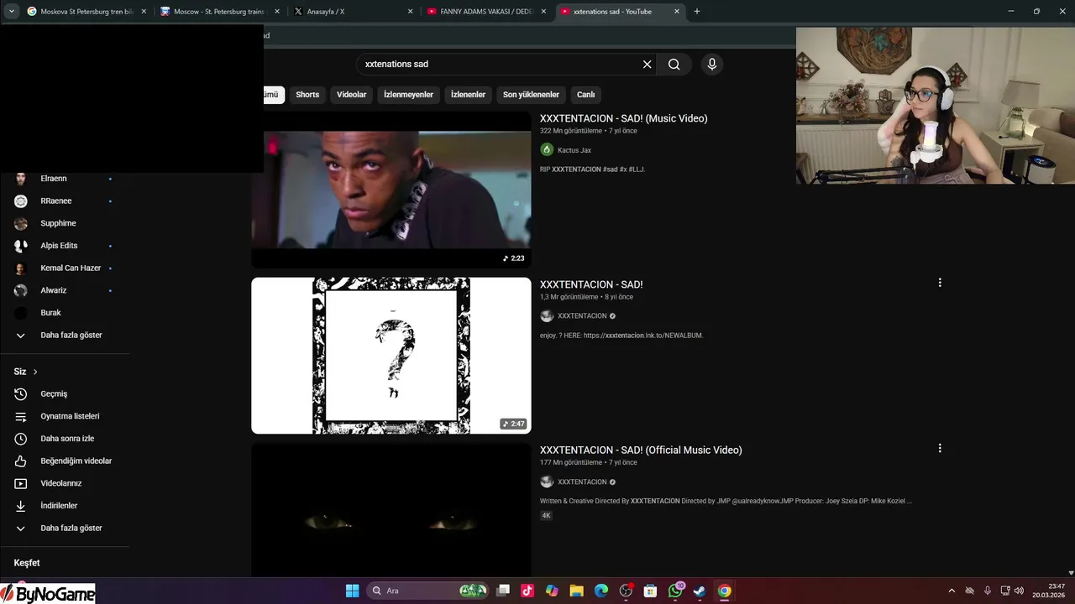
Task: Filter results by İzlenmeyenler
Action: (x=408, y=95)
